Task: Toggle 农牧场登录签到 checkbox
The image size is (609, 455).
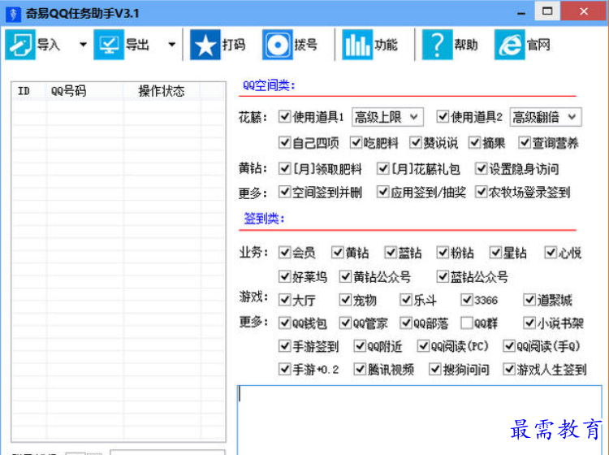Action: point(482,192)
